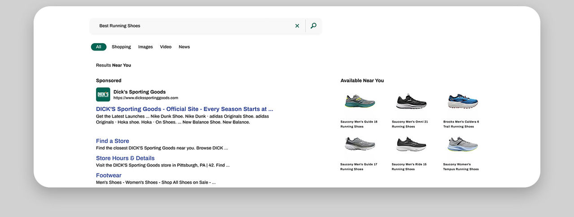Click the Saucony Women's Tempus Running Shoes label
The image size is (574, 217).
461,166
